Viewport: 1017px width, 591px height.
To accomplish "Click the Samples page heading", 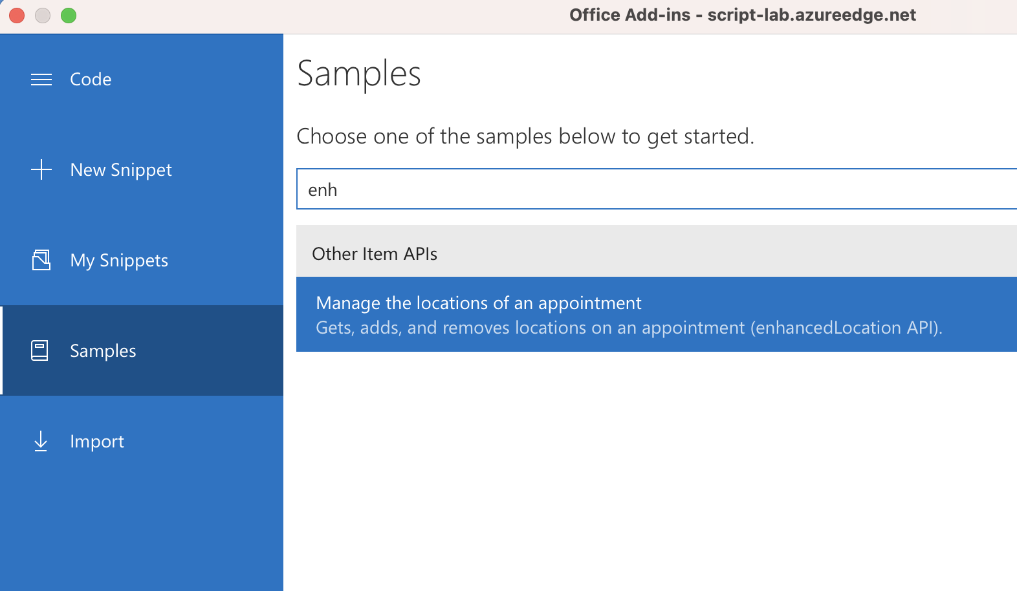I will tap(358, 73).
